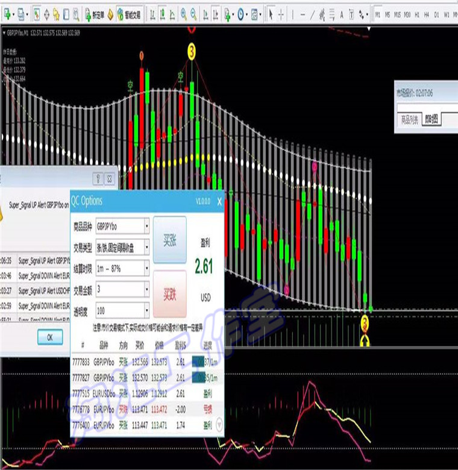458x470 pixels.
Task: Open the indicators list icon
Action: (228, 14)
